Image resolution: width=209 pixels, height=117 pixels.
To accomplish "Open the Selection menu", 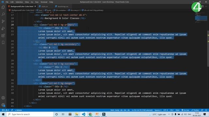I will (19, 2).
